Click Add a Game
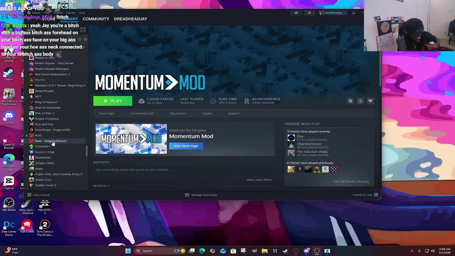The image size is (455, 256). tap(38, 195)
